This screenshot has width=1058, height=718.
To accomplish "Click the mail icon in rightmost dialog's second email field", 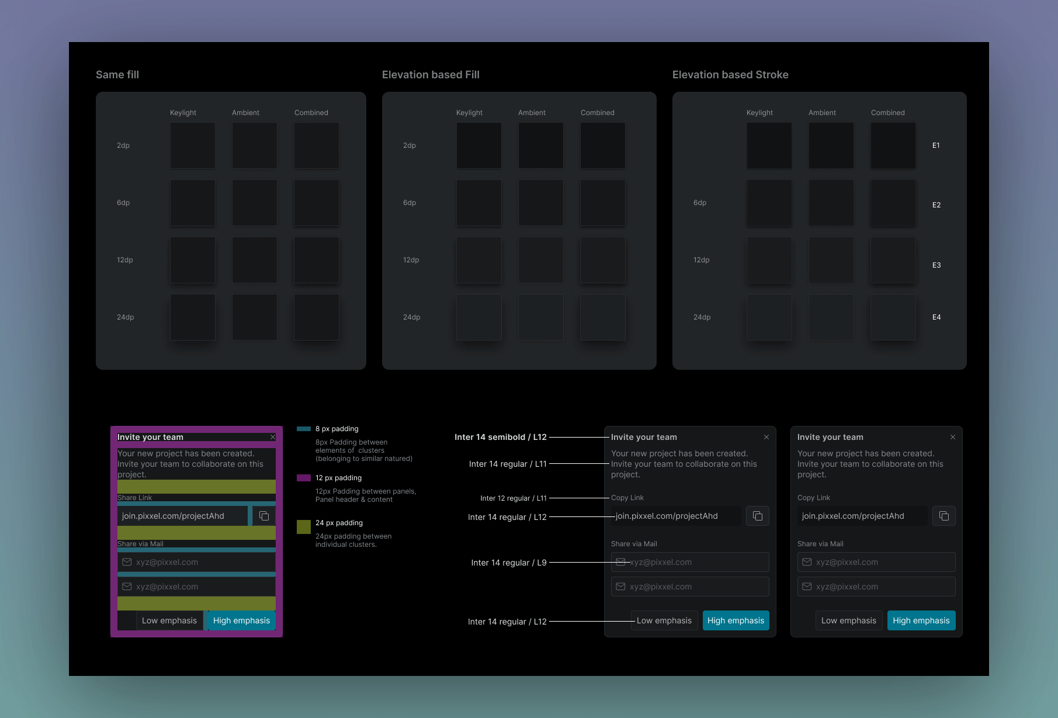I will pyautogui.click(x=807, y=587).
